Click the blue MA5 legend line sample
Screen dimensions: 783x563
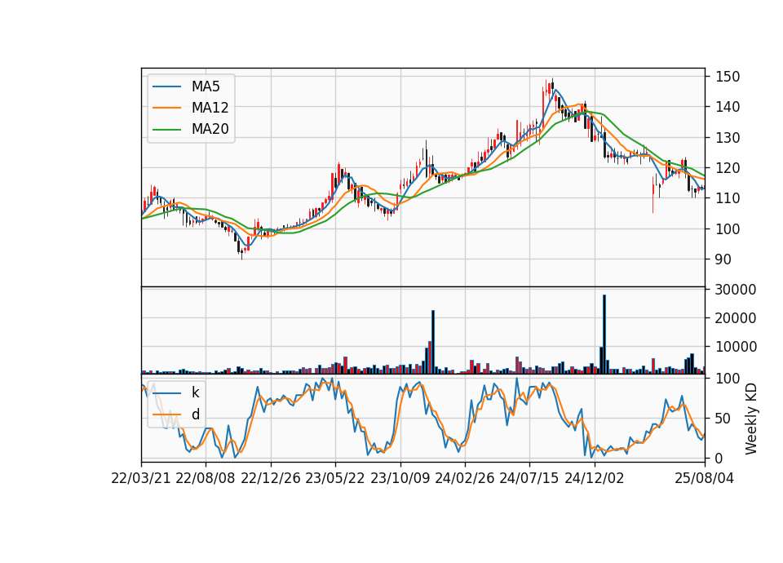(x=166, y=86)
